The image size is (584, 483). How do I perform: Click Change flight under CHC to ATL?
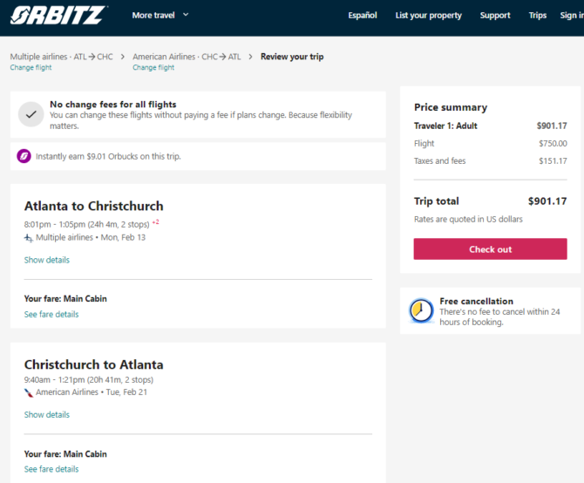[153, 67]
